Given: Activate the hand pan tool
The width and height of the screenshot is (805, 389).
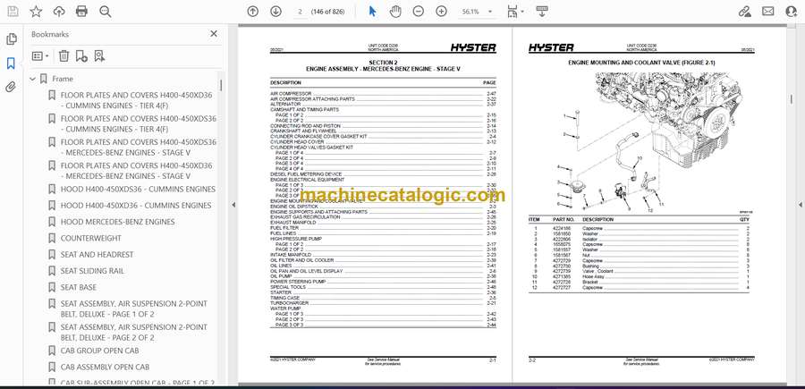Looking at the screenshot, I should 394,12.
